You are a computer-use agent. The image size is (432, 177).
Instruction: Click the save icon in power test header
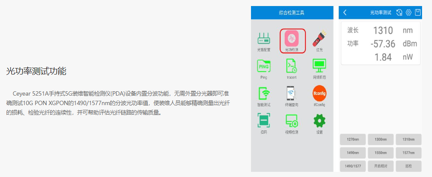(x=418, y=12)
